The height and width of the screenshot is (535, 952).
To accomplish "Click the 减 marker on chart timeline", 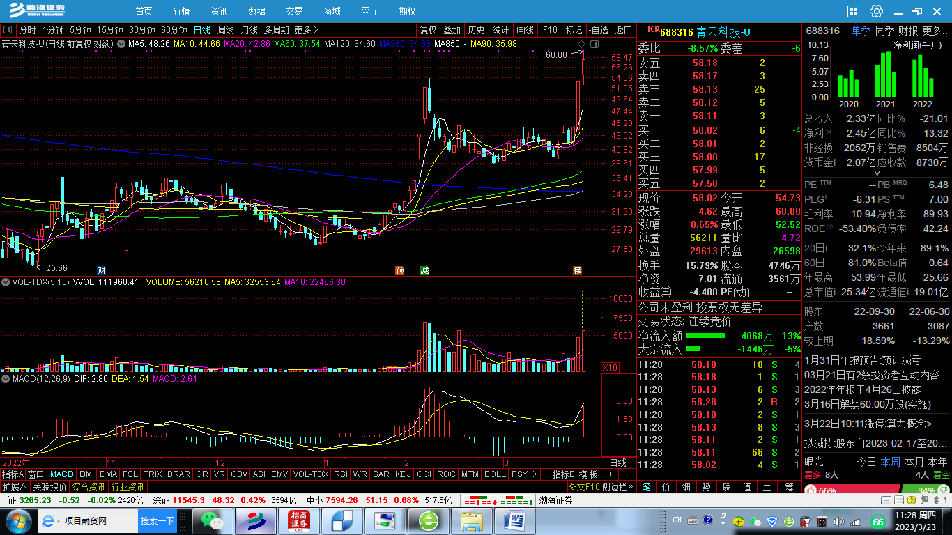I will [x=424, y=270].
